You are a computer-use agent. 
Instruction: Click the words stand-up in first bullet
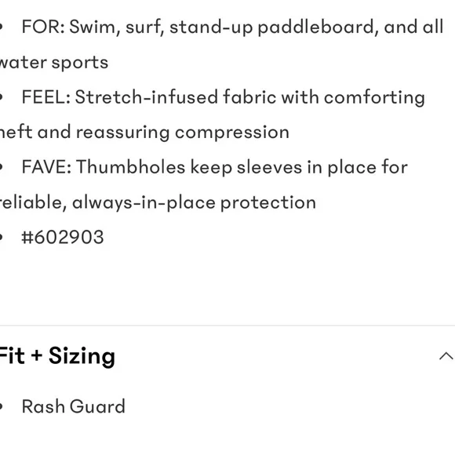(x=211, y=28)
